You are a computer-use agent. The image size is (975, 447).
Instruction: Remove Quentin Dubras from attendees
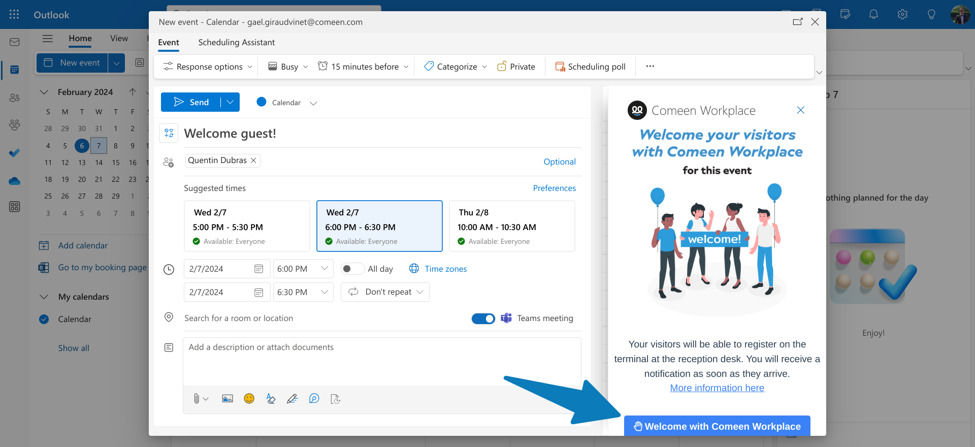[253, 161]
